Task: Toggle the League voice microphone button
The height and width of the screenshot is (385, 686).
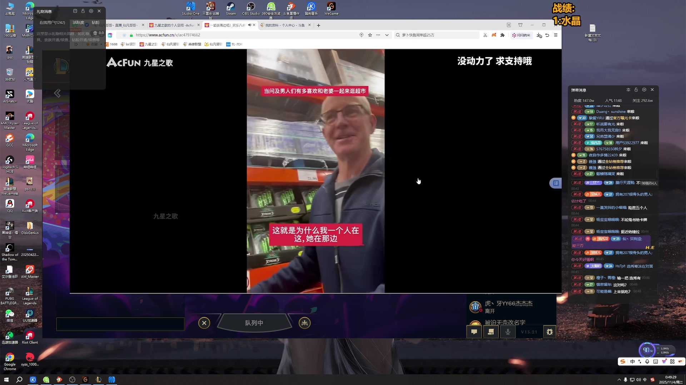Action: (508, 332)
